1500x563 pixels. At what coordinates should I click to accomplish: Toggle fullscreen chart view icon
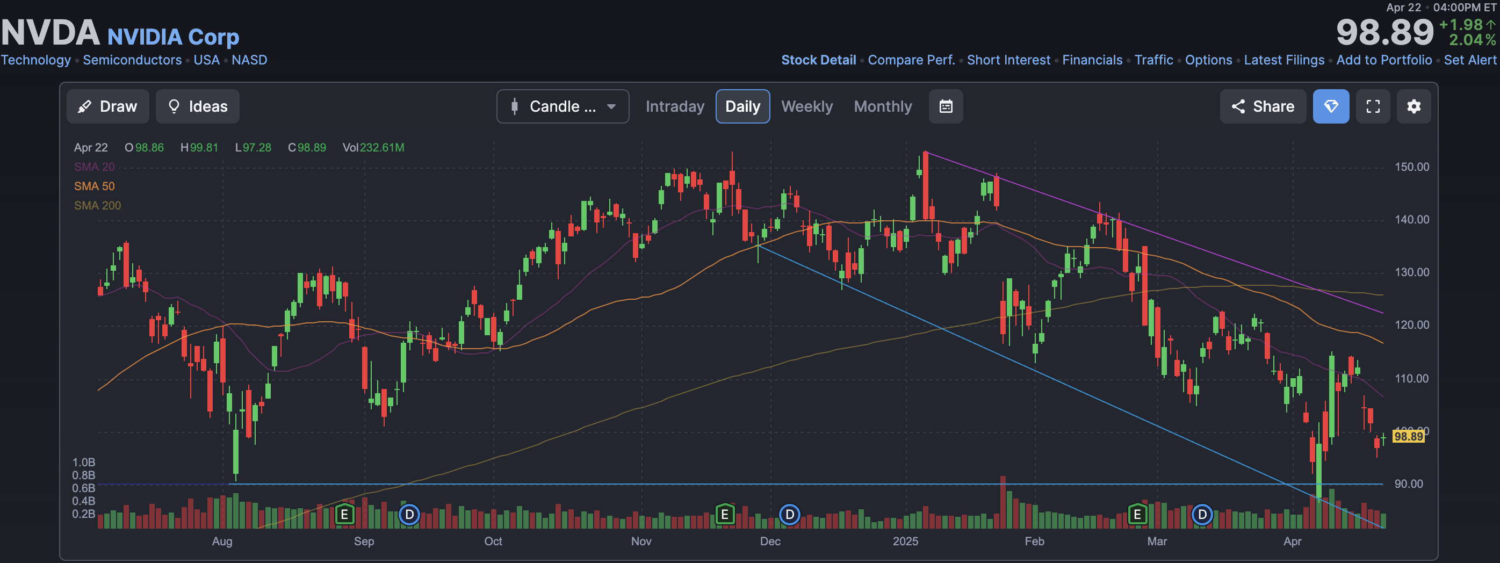coord(1373,106)
